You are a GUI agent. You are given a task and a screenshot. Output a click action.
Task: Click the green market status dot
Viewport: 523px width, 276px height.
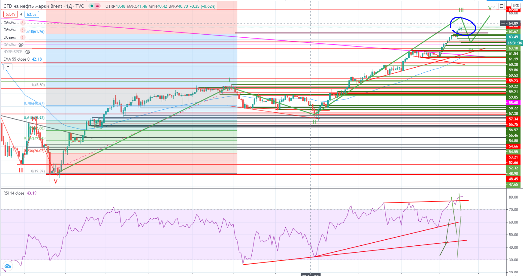pyautogui.click(x=91, y=6)
